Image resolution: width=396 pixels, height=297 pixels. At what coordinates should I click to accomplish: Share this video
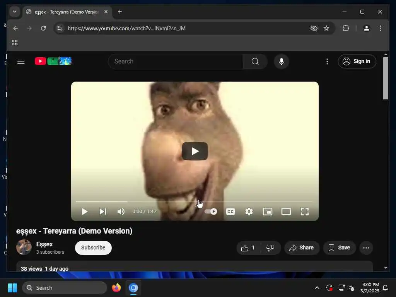pos(302,248)
